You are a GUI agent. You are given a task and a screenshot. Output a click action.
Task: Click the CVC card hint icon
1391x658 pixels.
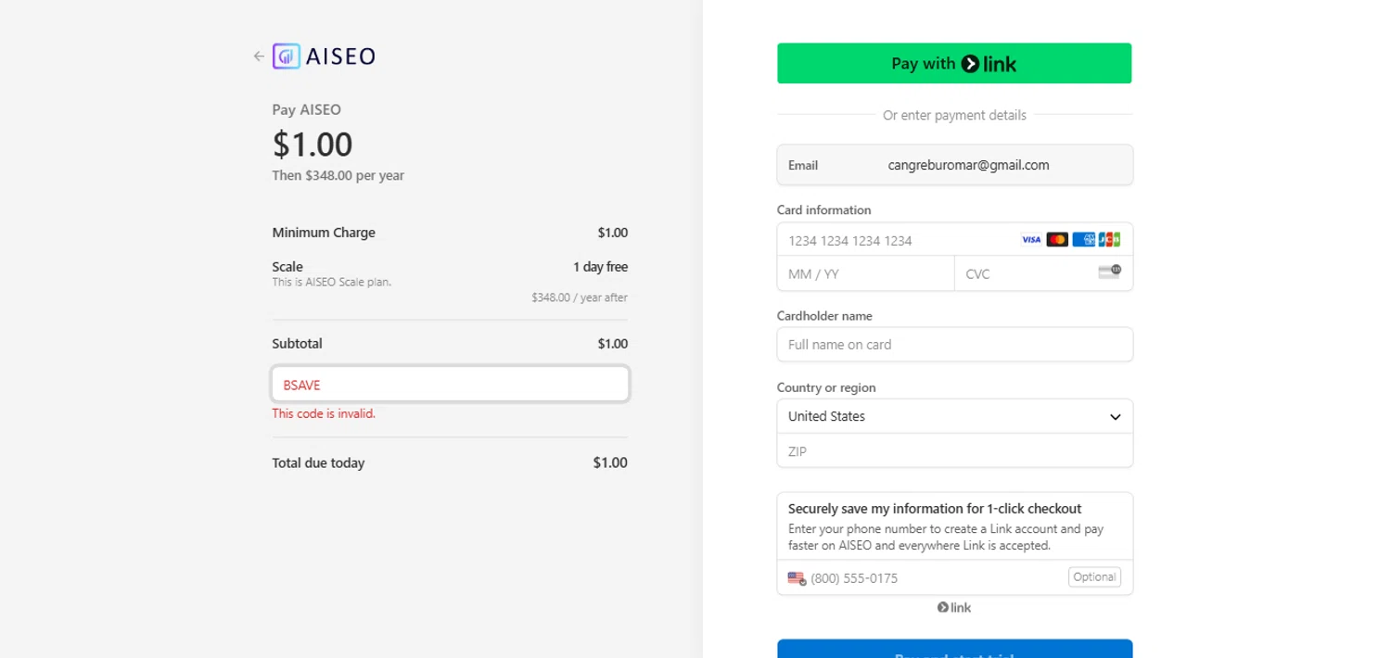1109,272
